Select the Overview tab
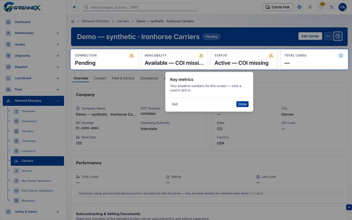Viewport: 352px width, 220px height. pyautogui.click(x=81, y=78)
